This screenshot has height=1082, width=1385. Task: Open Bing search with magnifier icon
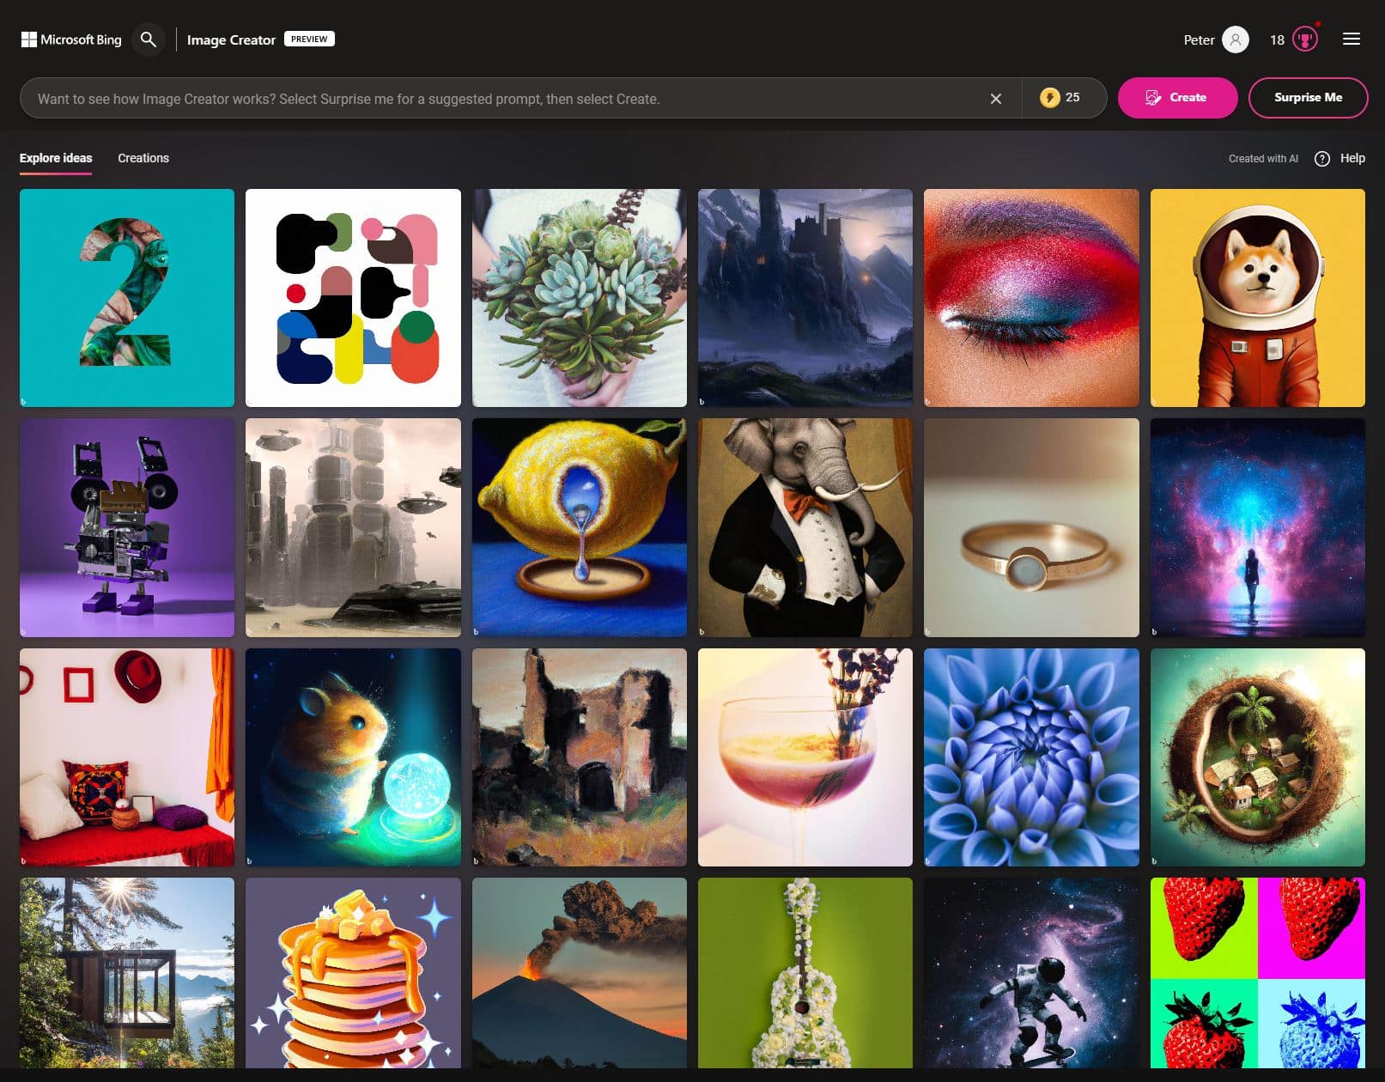(x=149, y=40)
